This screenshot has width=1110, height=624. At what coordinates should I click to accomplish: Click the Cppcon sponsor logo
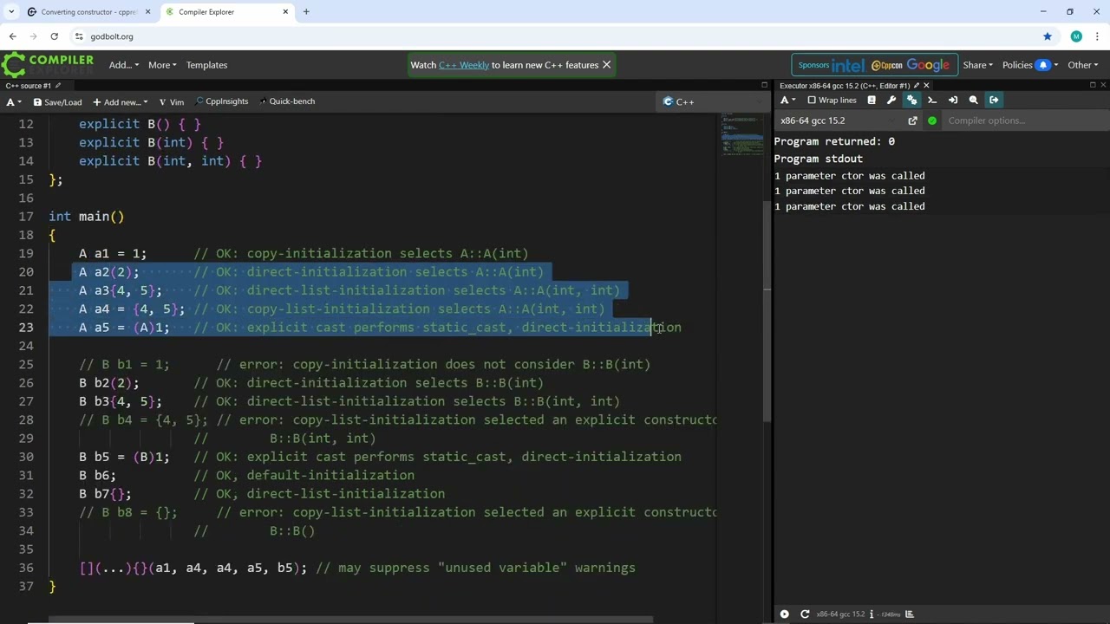coord(887,65)
